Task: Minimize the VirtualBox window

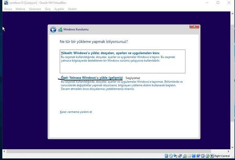Action: click(x=207, y=3)
